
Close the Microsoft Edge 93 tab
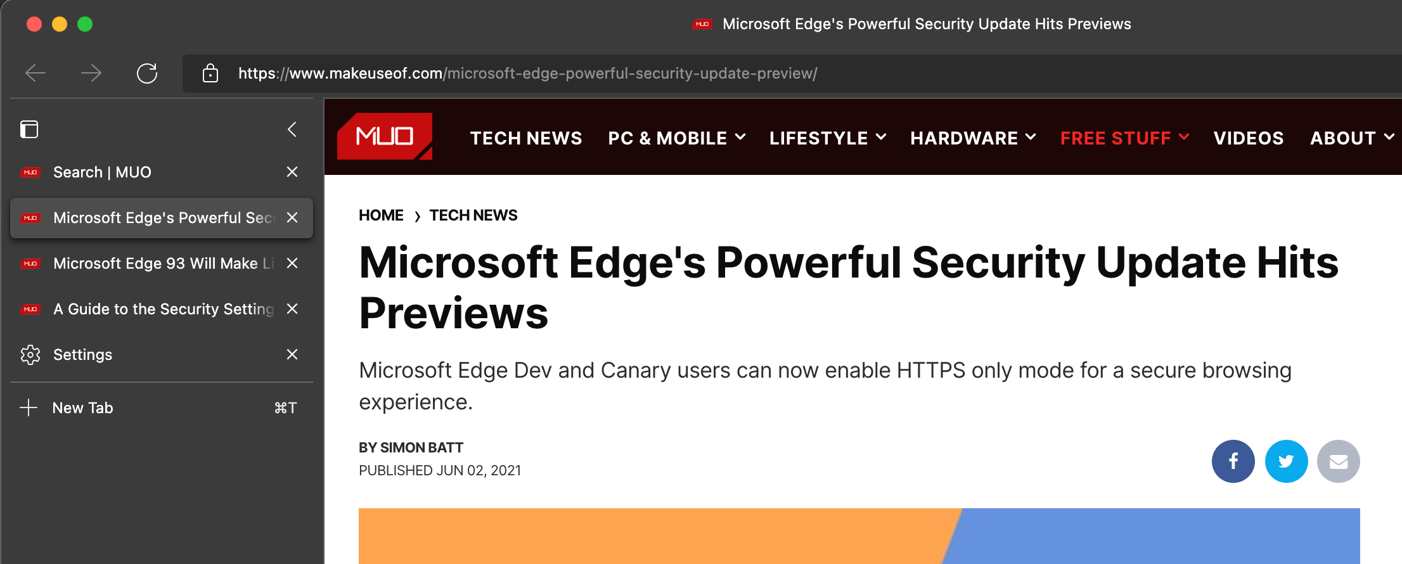point(292,264)
